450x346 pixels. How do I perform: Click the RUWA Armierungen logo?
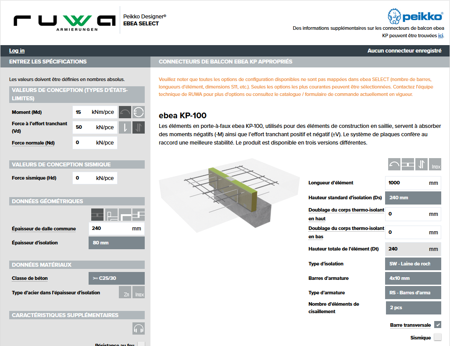click(64, 23)
